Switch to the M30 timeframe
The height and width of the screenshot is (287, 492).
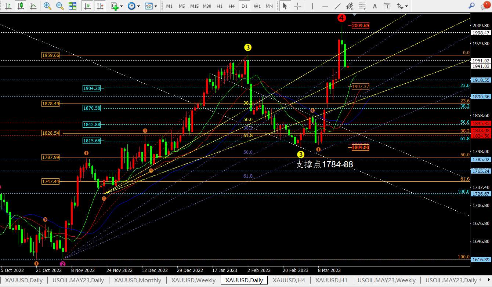pos(207,6)
